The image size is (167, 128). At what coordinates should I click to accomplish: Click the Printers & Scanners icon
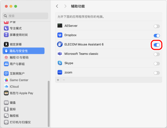pos(6,122)
